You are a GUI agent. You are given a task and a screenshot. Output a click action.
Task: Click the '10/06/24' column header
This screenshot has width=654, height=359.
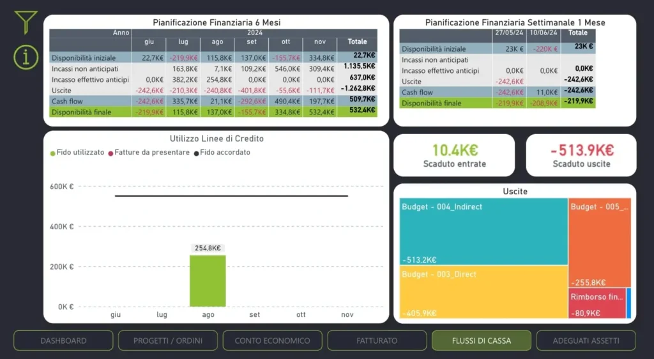[x=544, y=33]
